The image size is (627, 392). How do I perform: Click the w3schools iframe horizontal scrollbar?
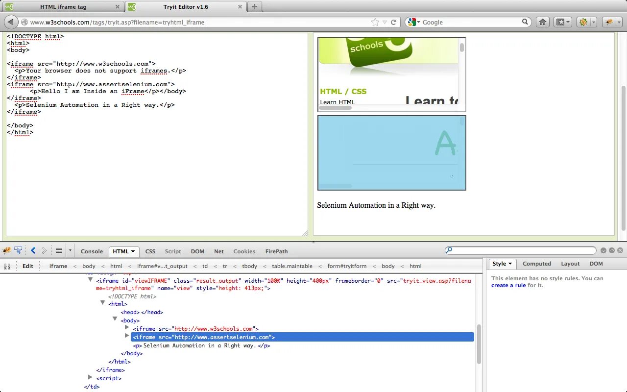(336, 108)
